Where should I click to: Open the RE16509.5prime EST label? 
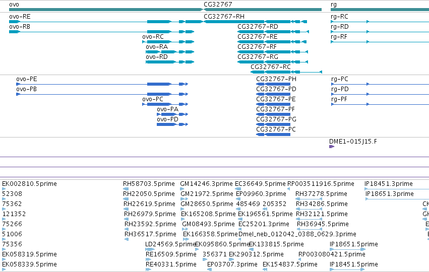171,254
